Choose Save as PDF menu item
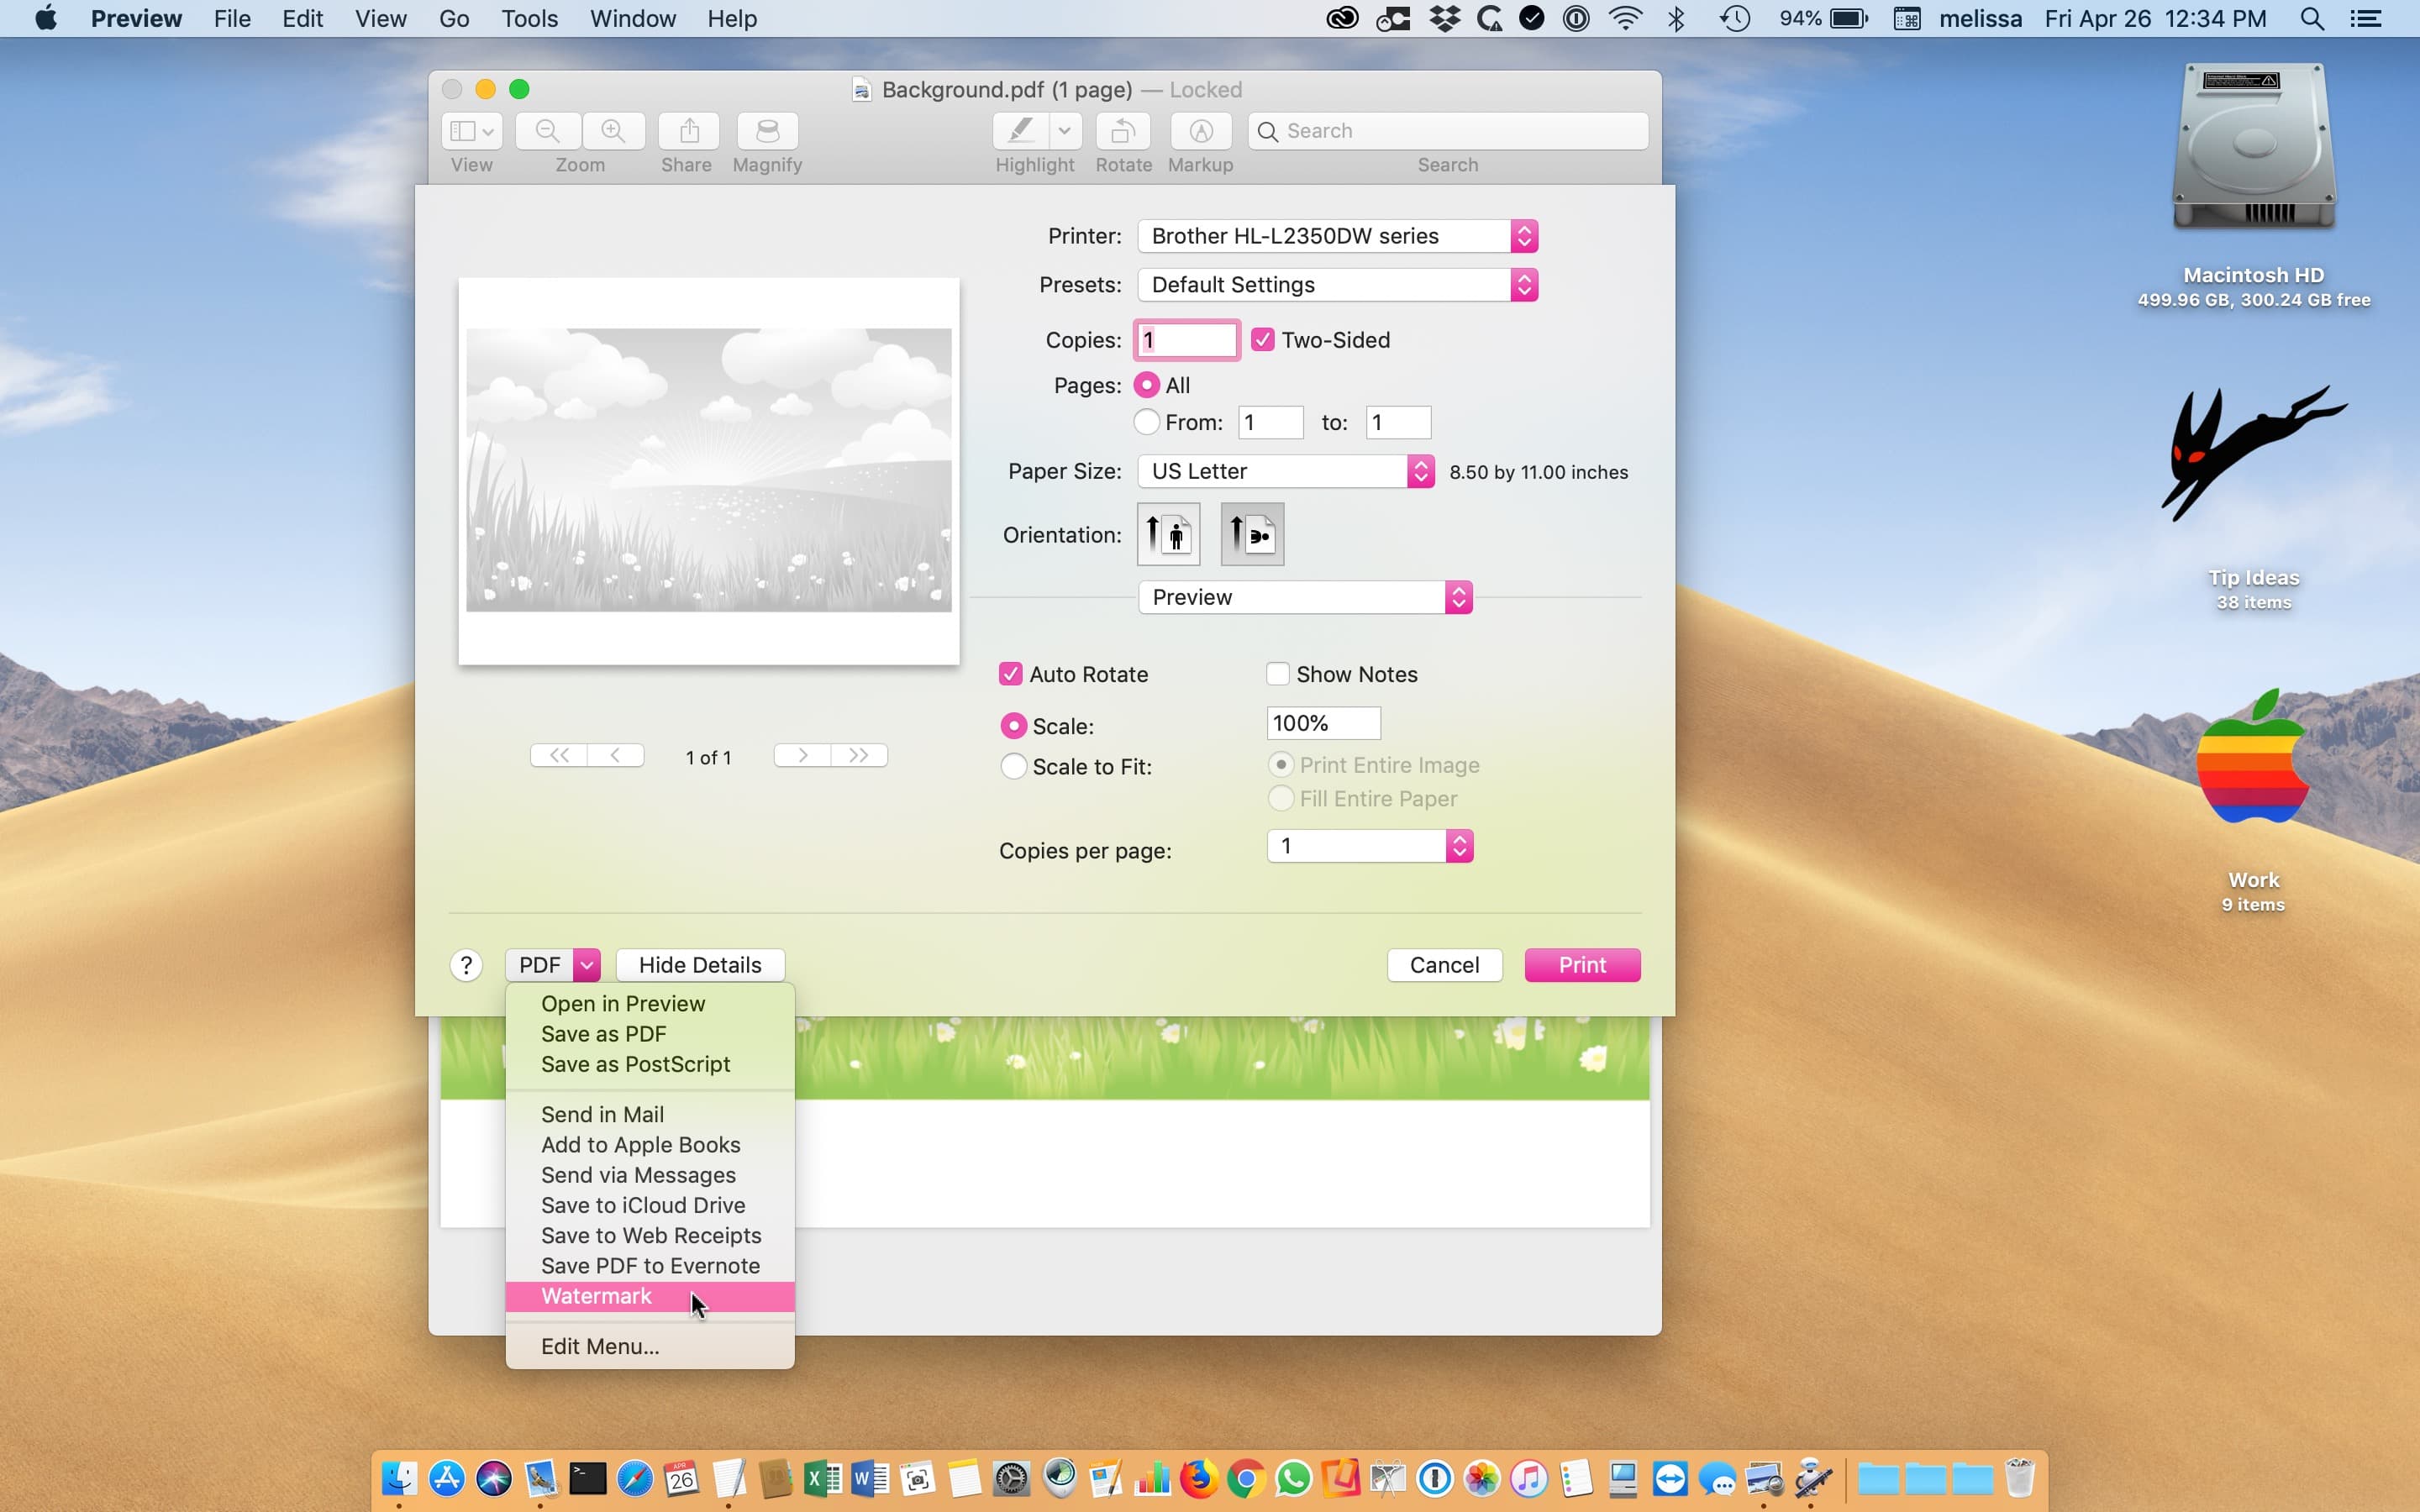The width and height of the screenshot is (2420, 1512). [650, 1034]
